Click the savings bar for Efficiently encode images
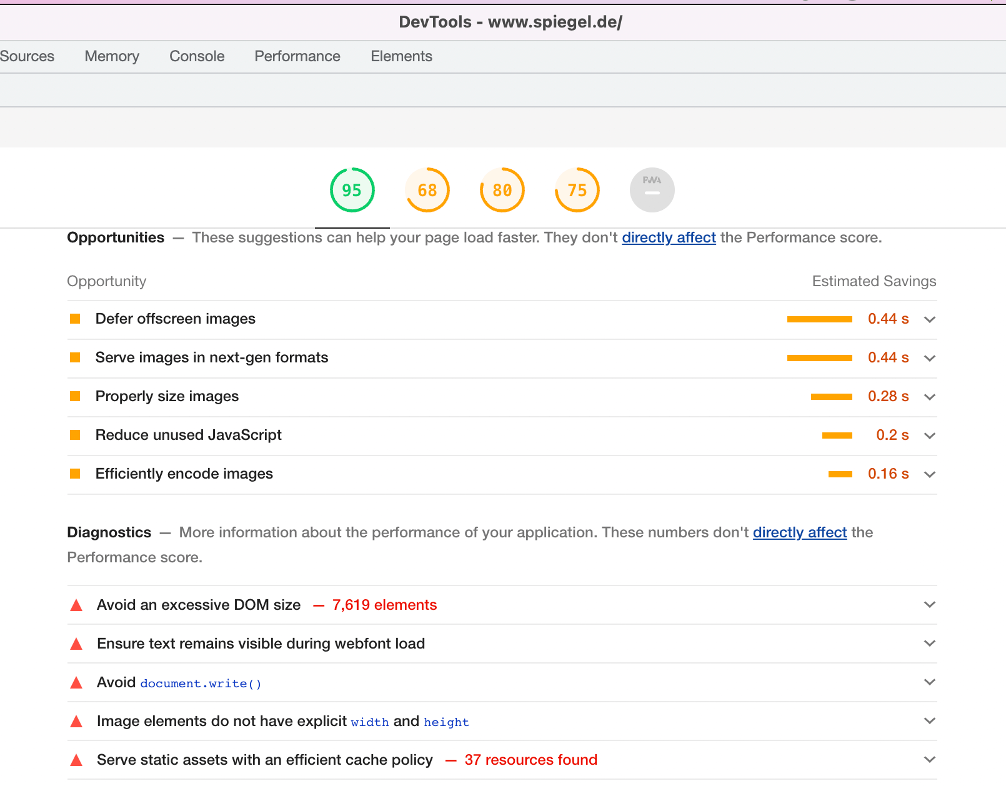The height and width of the screenshot is (786, 1006). point(840,474)
